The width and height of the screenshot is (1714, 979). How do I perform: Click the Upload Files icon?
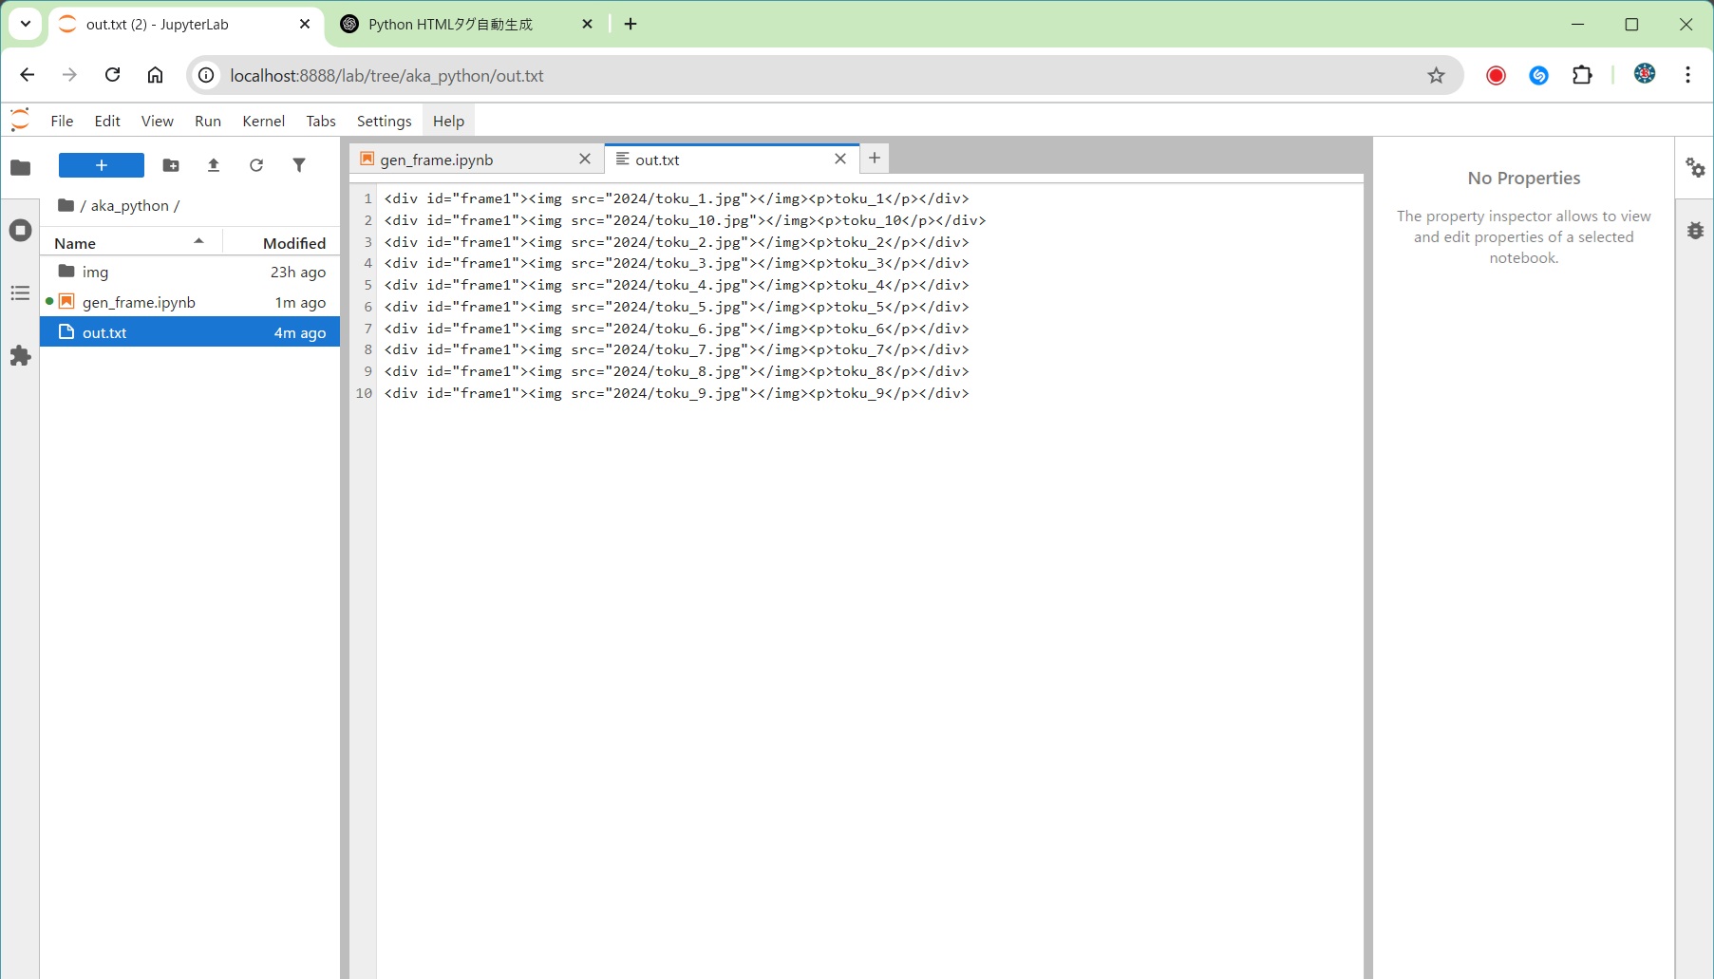(214, 165)
